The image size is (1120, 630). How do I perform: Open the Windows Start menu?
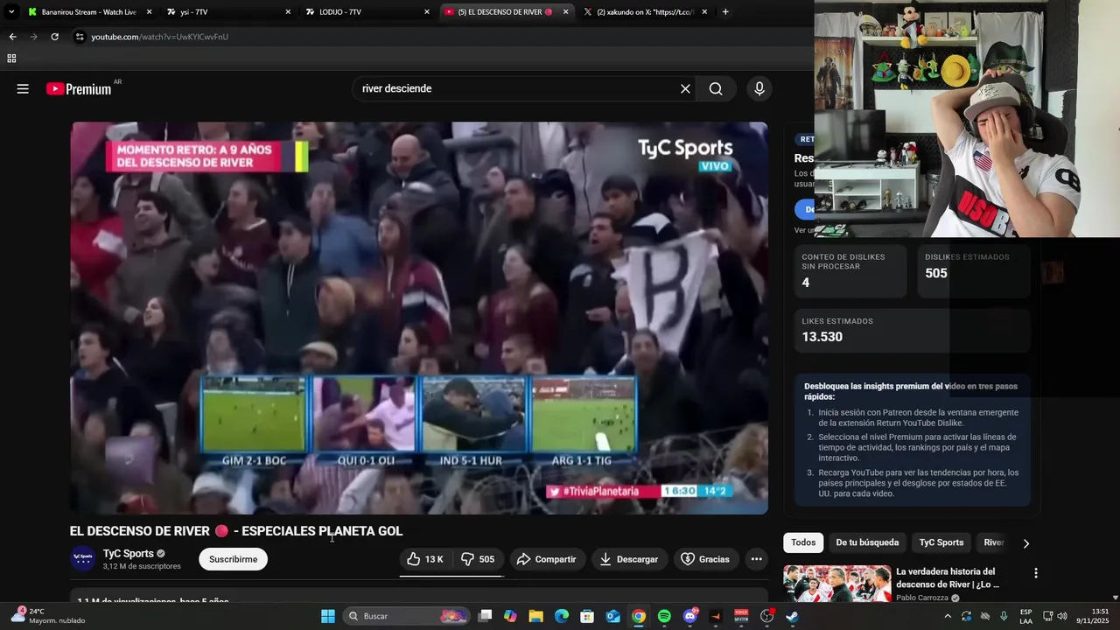click(328, 616)
